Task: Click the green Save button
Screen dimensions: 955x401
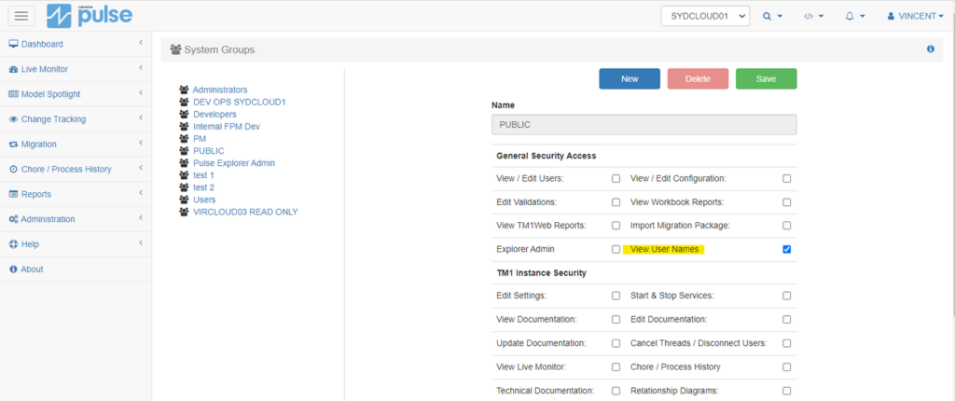Action: coord(766,79)
